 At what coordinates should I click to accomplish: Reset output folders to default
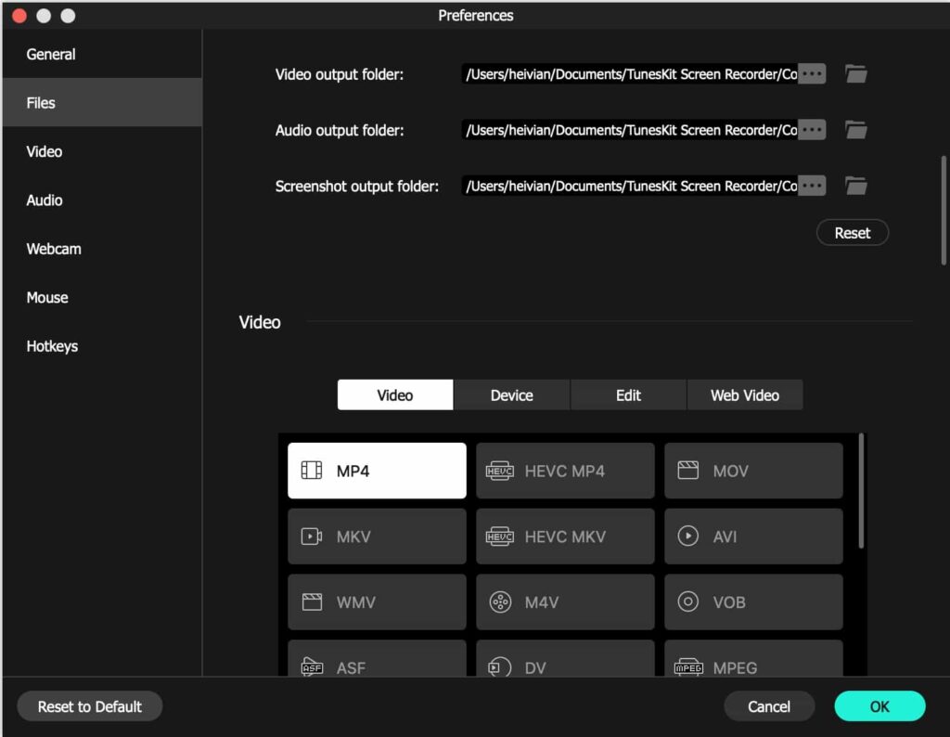coord(851,232)
